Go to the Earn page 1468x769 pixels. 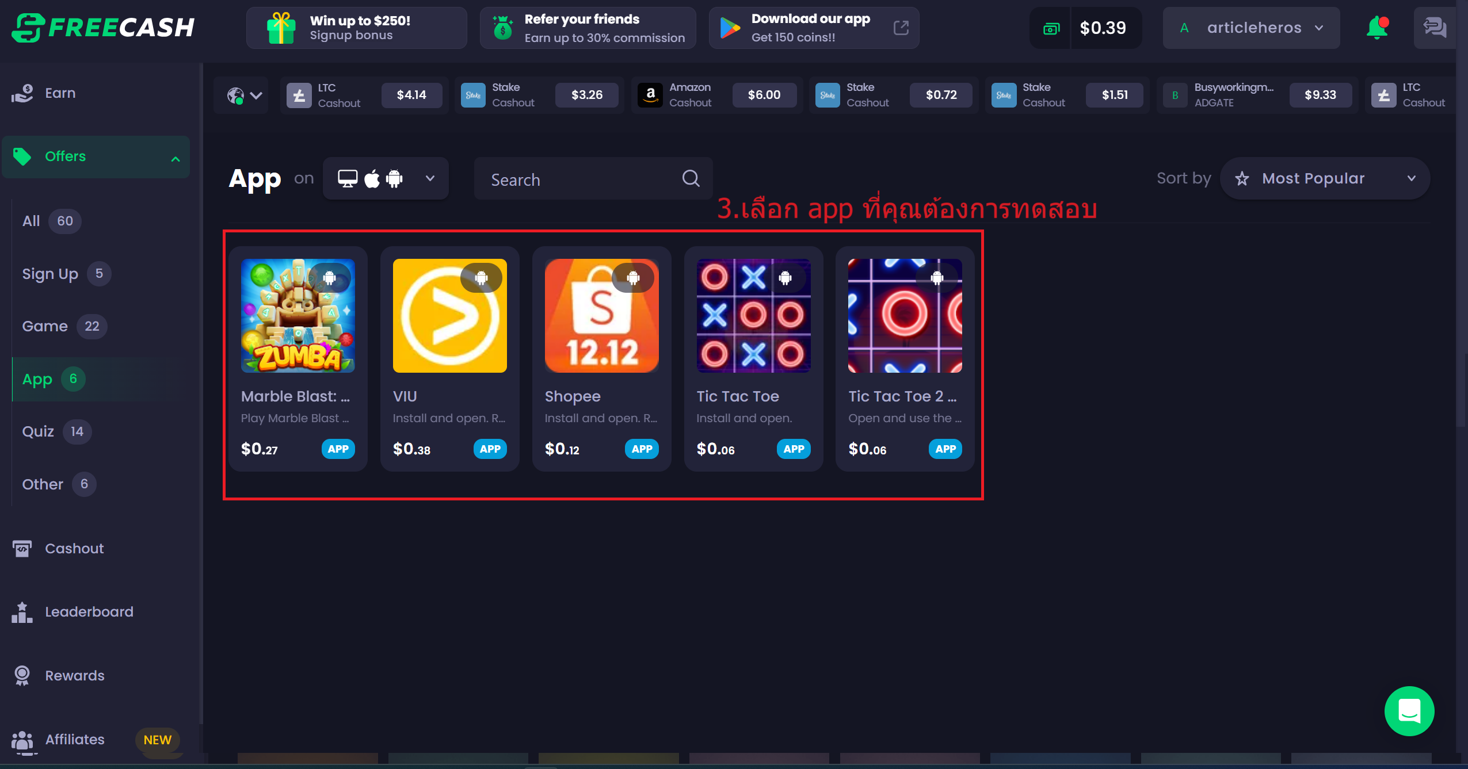coord(60,93)
